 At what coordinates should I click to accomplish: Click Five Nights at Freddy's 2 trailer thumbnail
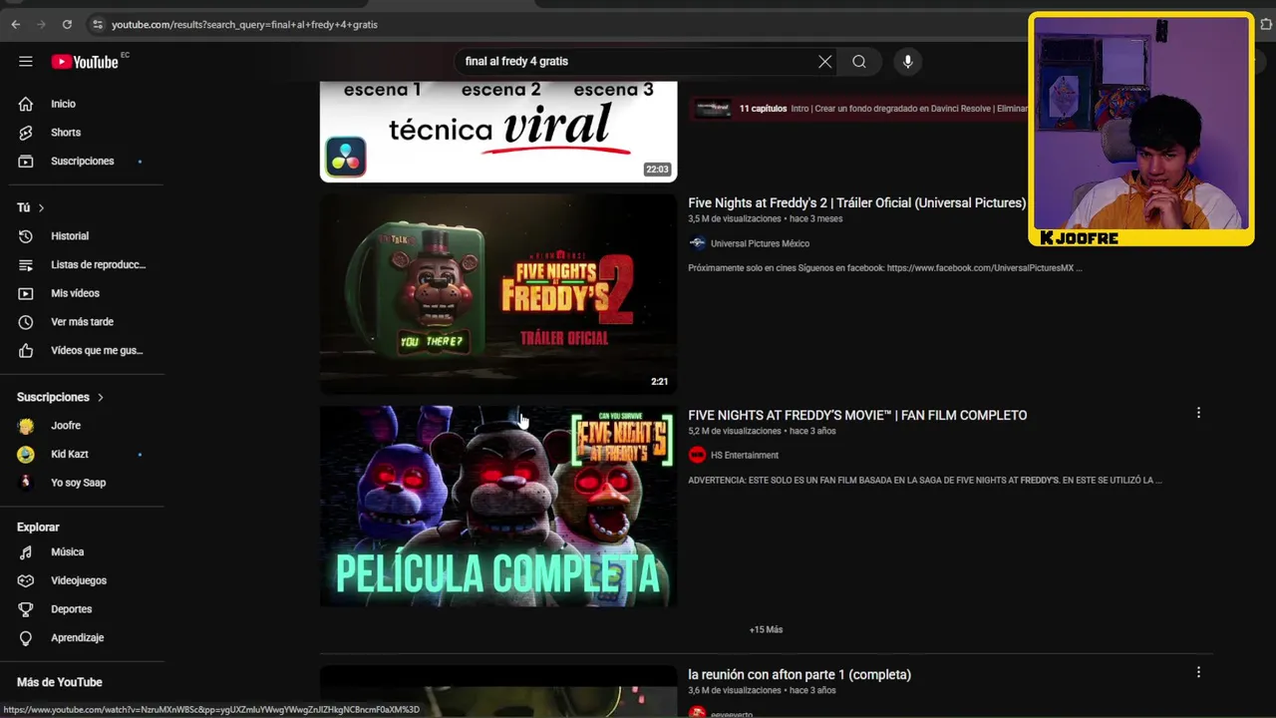pos(497,294)
